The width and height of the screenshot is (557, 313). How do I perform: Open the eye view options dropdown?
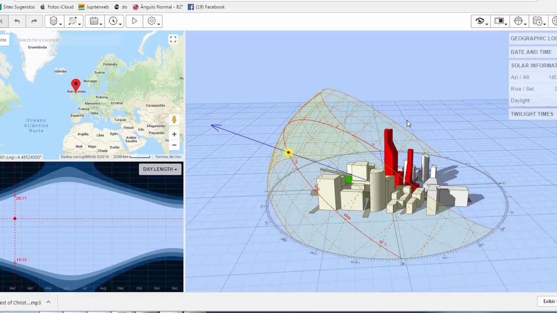point(481,21)
